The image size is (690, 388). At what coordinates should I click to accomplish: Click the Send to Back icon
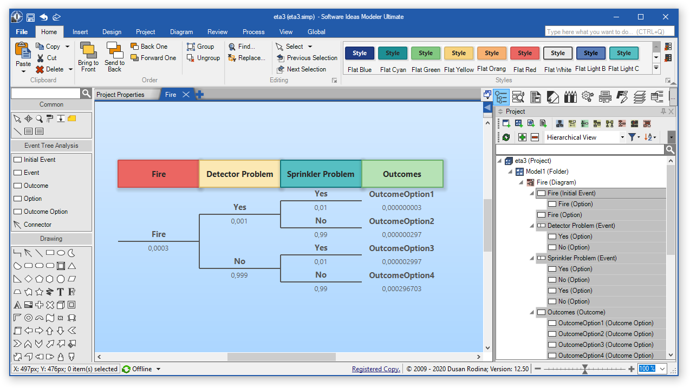[114, 50]
